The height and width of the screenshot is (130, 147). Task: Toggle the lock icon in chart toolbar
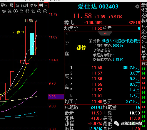[x=21, y=11]
